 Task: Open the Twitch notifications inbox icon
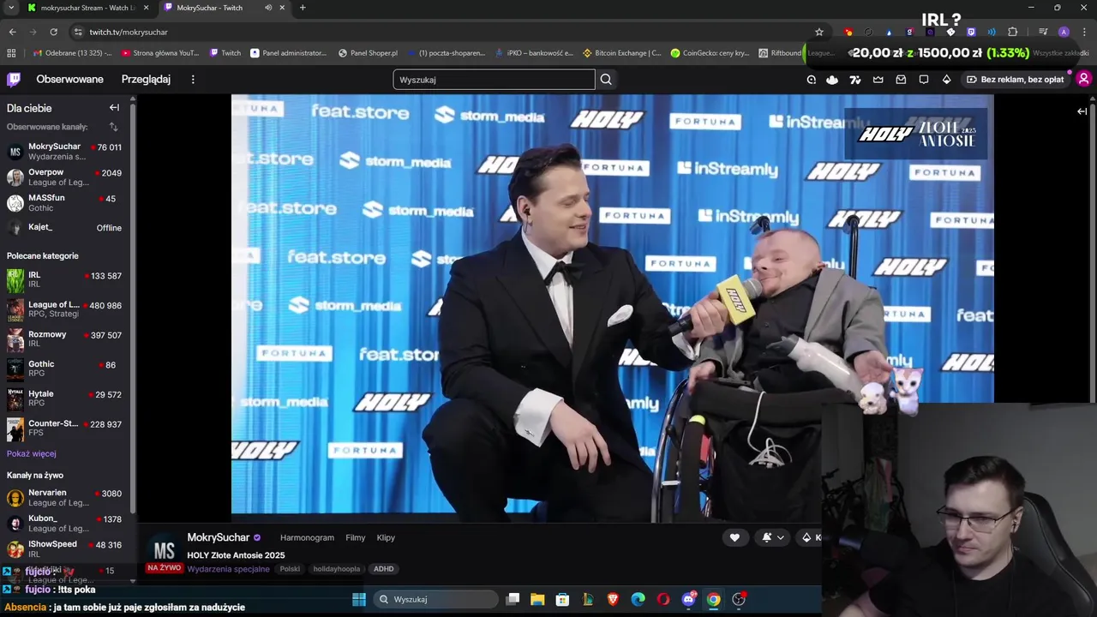pos(901,80)
